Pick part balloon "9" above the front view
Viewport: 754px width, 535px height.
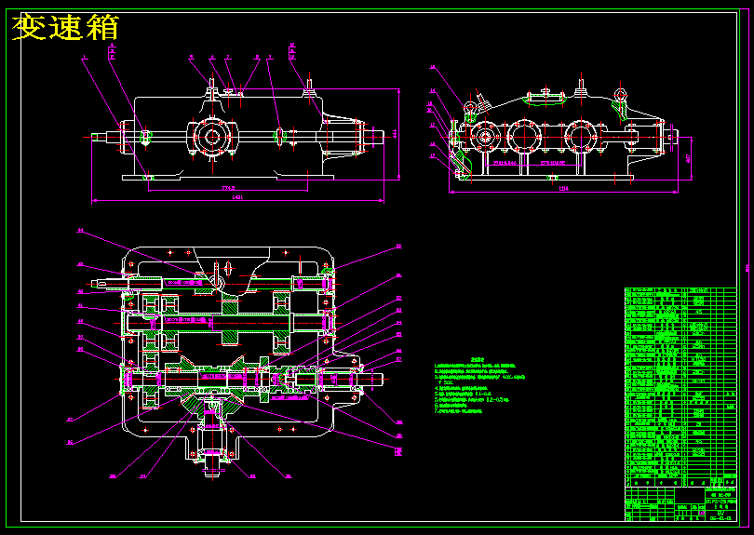[x=270, y=57]
